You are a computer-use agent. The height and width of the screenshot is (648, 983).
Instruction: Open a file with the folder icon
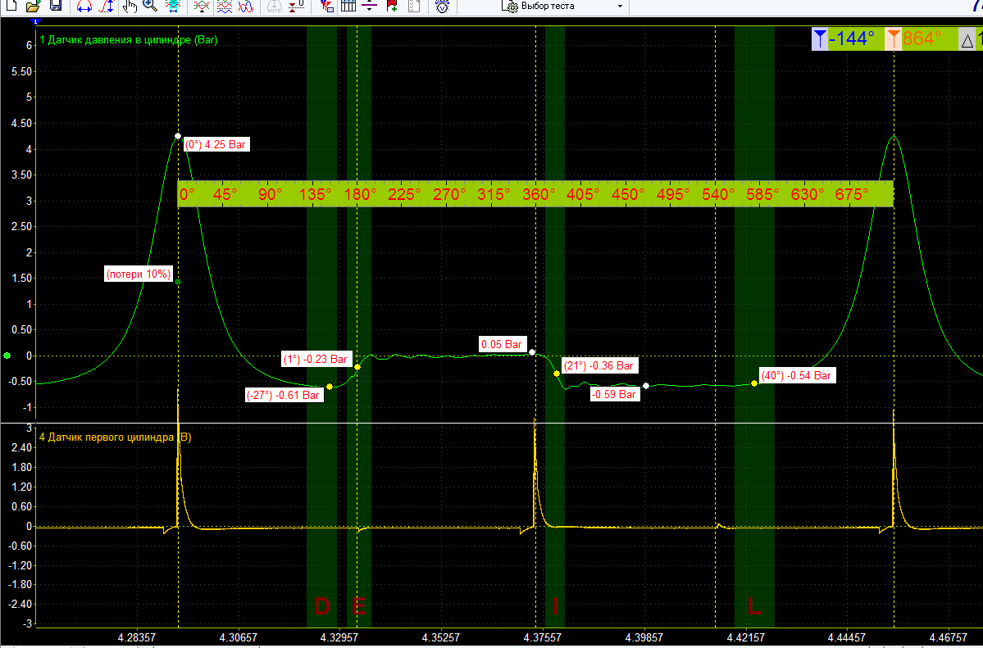(x=34, y=6)
